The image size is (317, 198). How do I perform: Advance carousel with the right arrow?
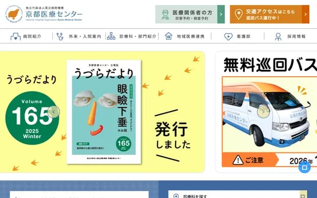(x=263, y=112)
